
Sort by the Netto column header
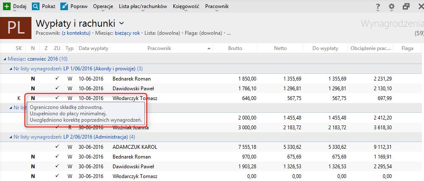tap(280, 49)
